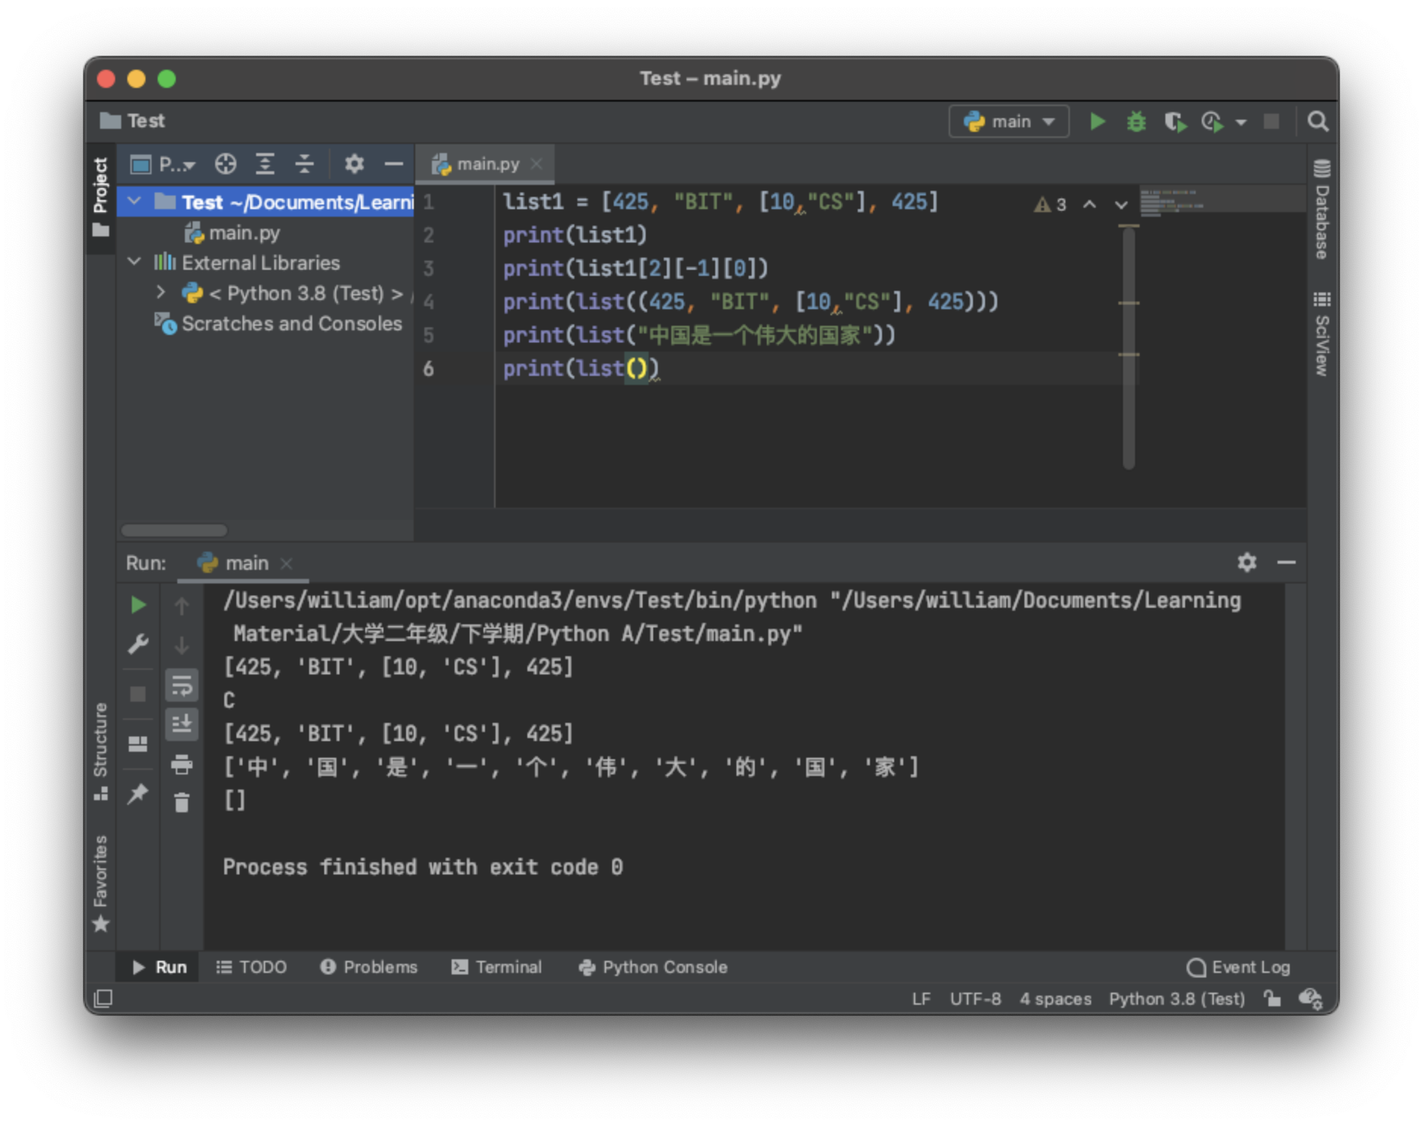Run the main configuration with green play
Screen dimensions: 1423x1126
point(1096,121)
